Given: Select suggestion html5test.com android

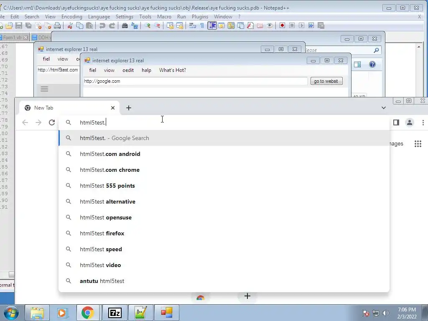Looking at the screenshot, I should pos(224,154).
